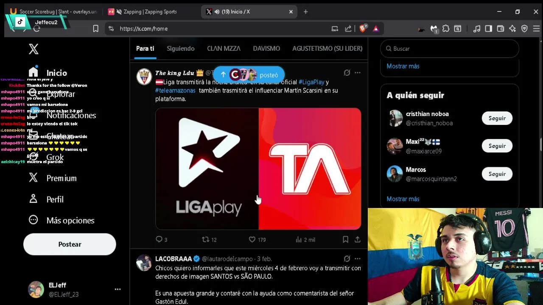The height and width of the screenshot is (305, 543).
Task: Reply to the LigaPlay post (3 replies)
Action: (161, 240)
